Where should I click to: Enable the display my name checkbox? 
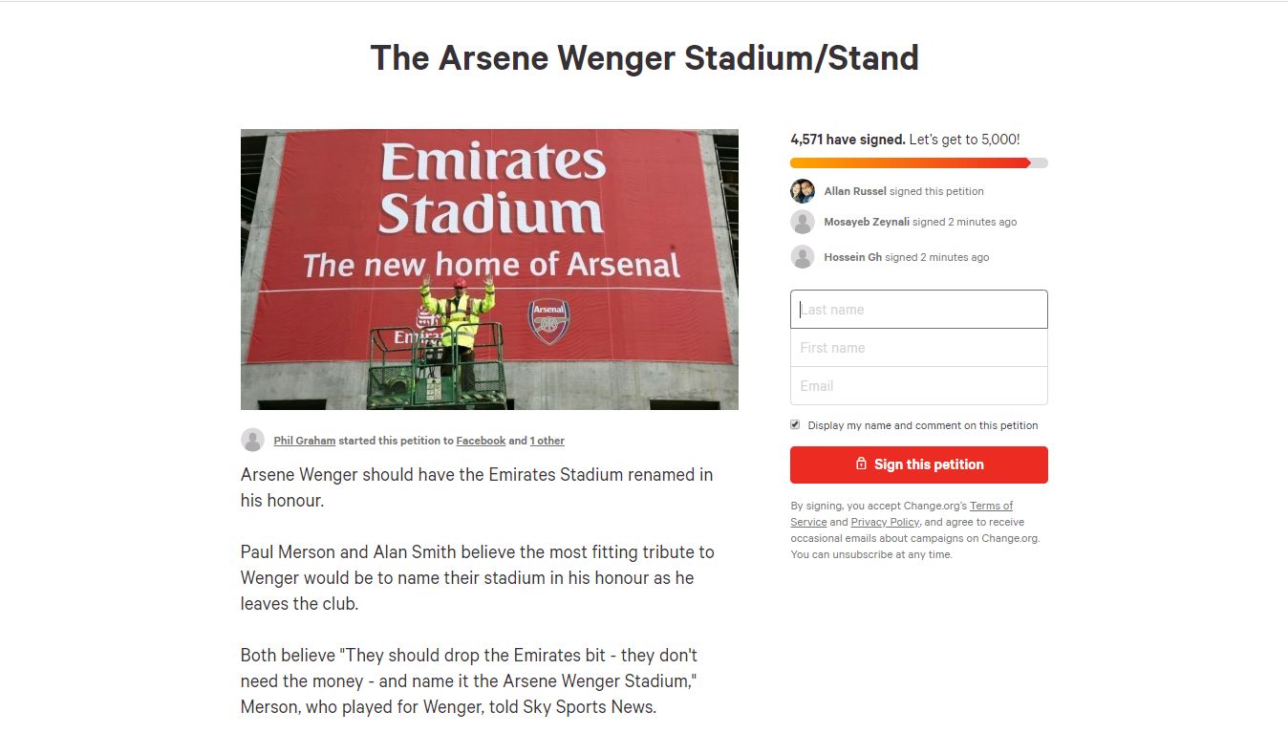pyautogui.click(x=794, y=423)
